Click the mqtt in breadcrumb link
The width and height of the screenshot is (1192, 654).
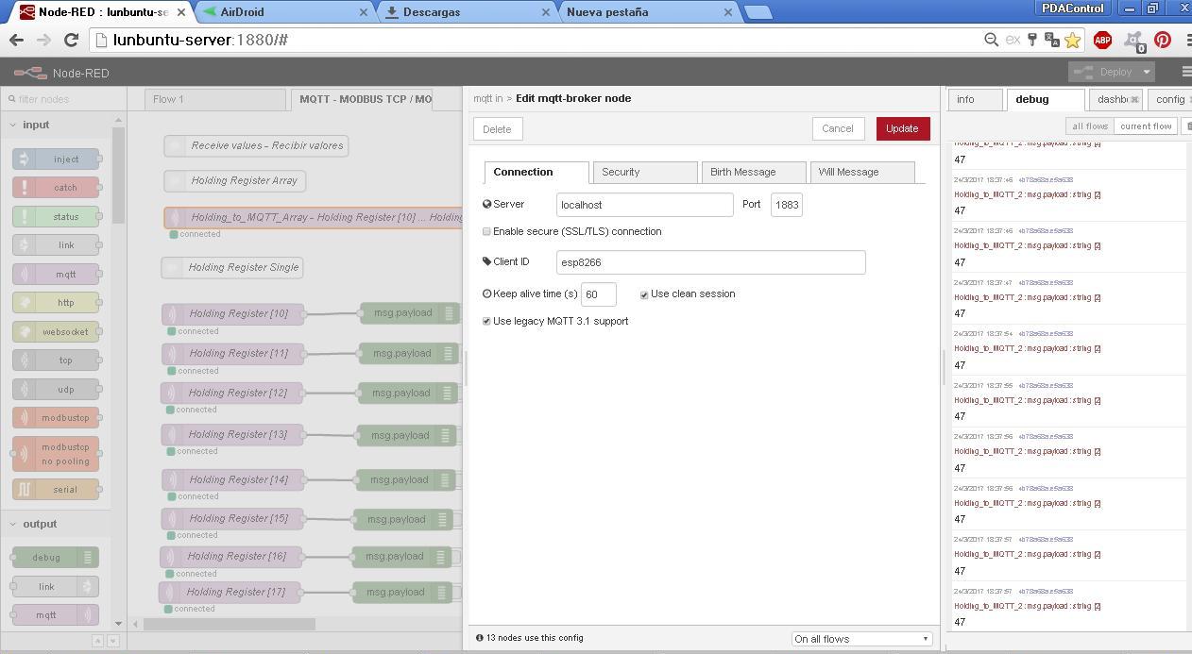pyautogui.click(x=488, y=98)
